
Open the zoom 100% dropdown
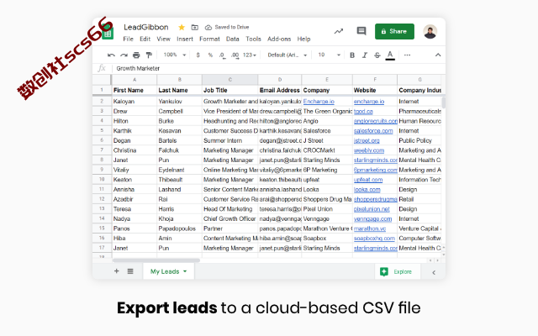[x=175, y=55]
